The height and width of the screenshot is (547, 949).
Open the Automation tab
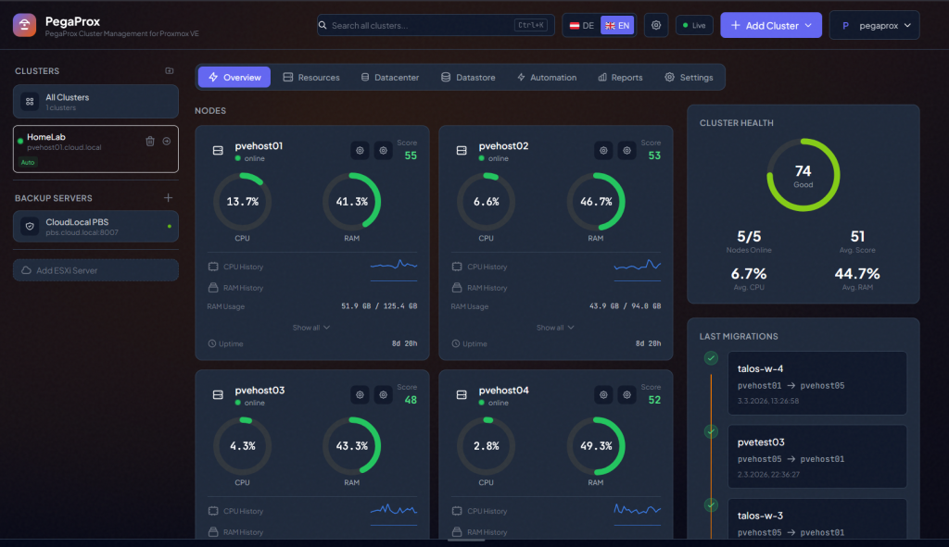point(547,78)
